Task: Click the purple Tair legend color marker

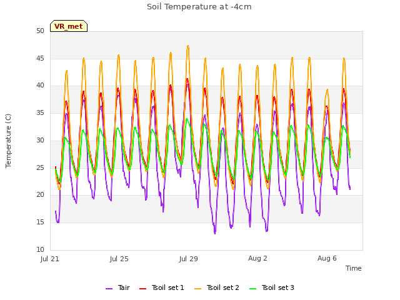Action: pos(109,289)
